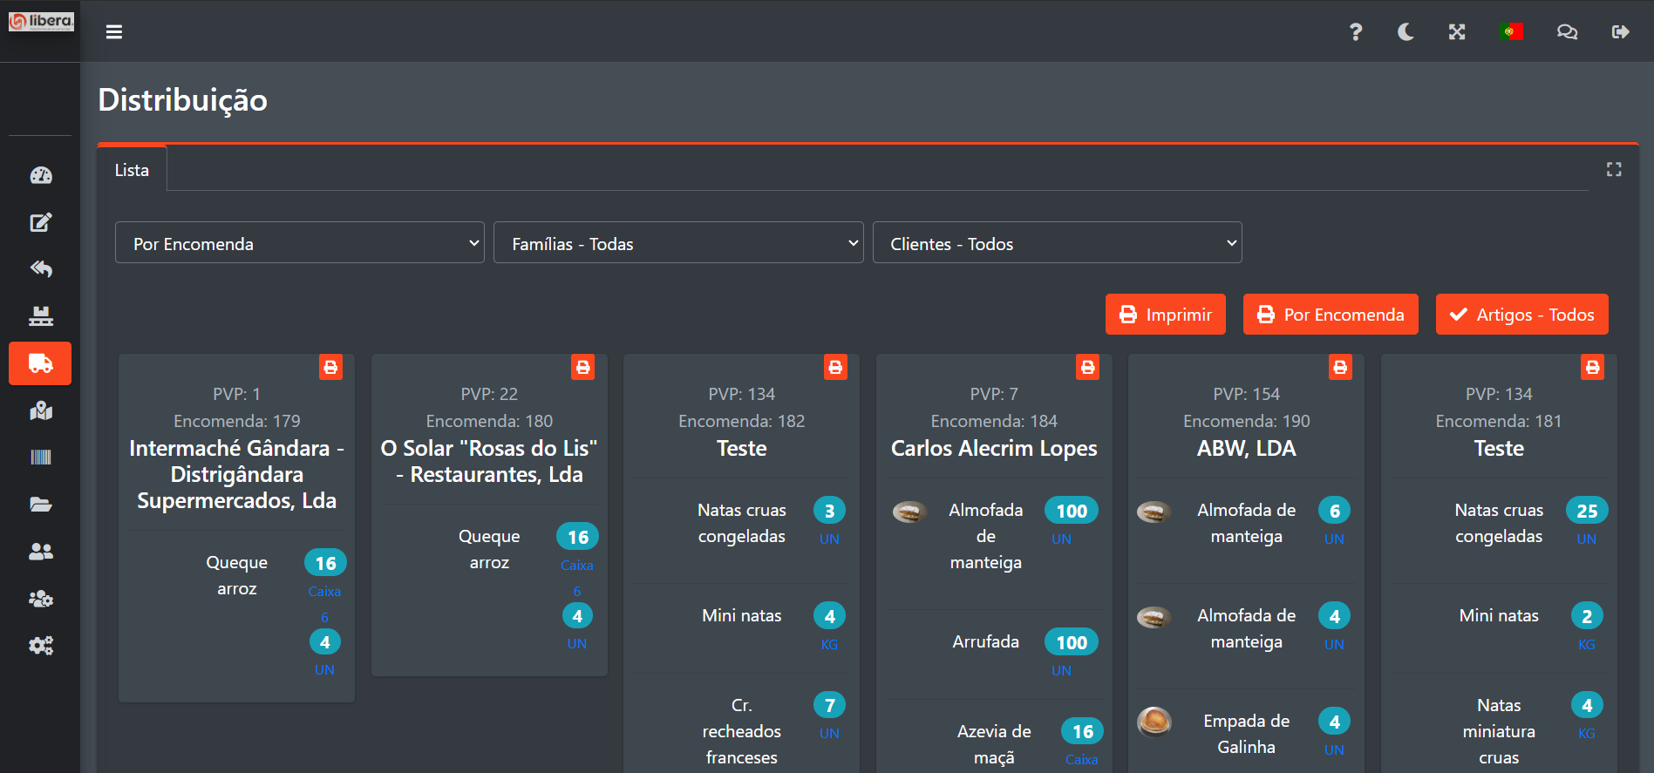Screen dimensions: 1654x773
Task: Click the map location sidebar icon
Action: coord(40,410)
